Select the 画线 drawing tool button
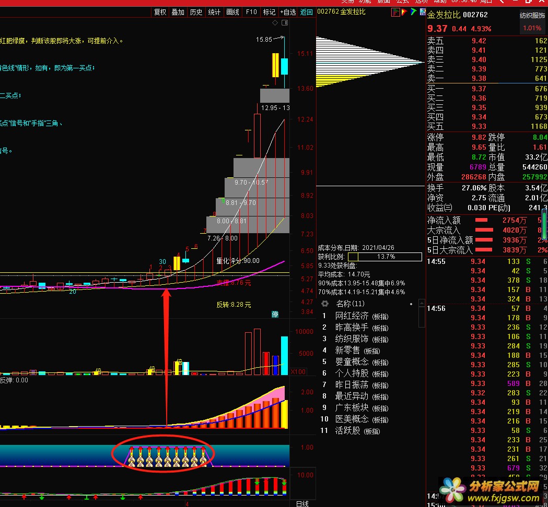This screenshot has height=507, width=548. coord(232,12)
